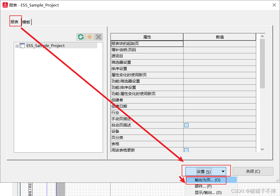Click the value cell for 报表块的起始页

(220, 44)
